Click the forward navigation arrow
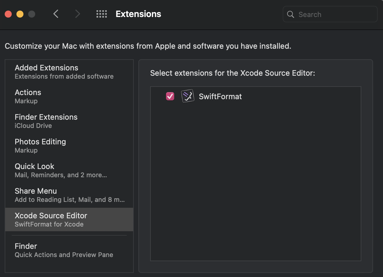This screenshot has height=277, width=383. [77, 14]
